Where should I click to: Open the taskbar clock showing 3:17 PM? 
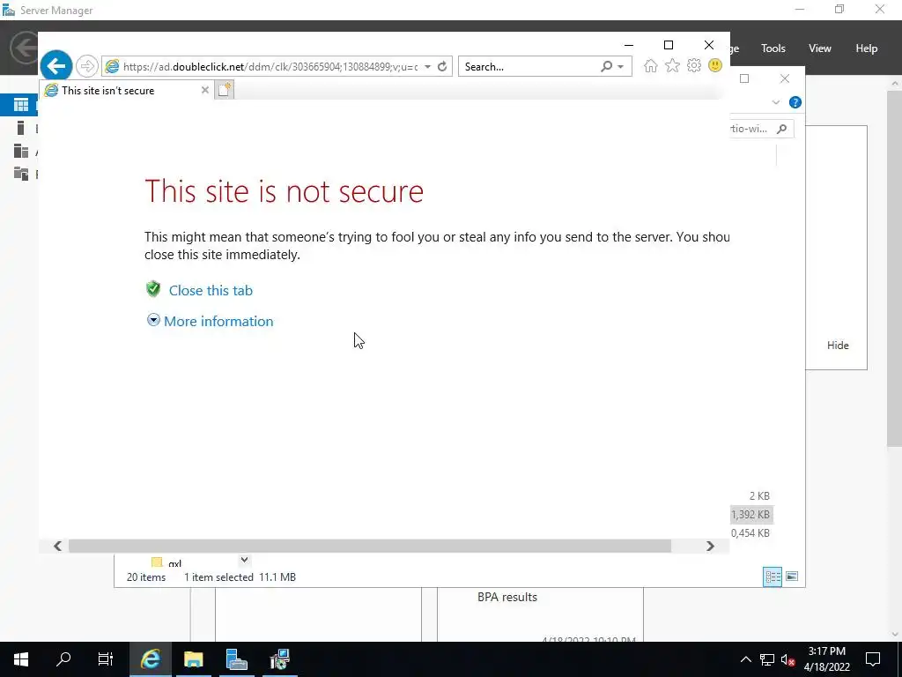pos(826,659)
